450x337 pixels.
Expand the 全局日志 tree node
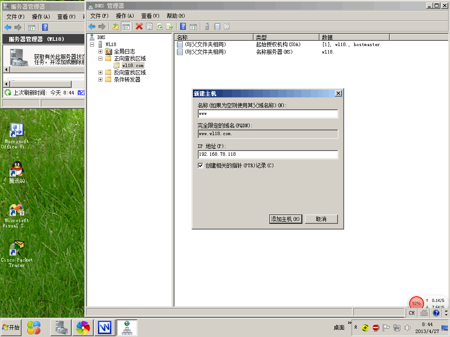[x=100, y=51]
